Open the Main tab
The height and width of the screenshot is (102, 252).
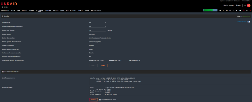pyautogui.click(x=13, y=10)
